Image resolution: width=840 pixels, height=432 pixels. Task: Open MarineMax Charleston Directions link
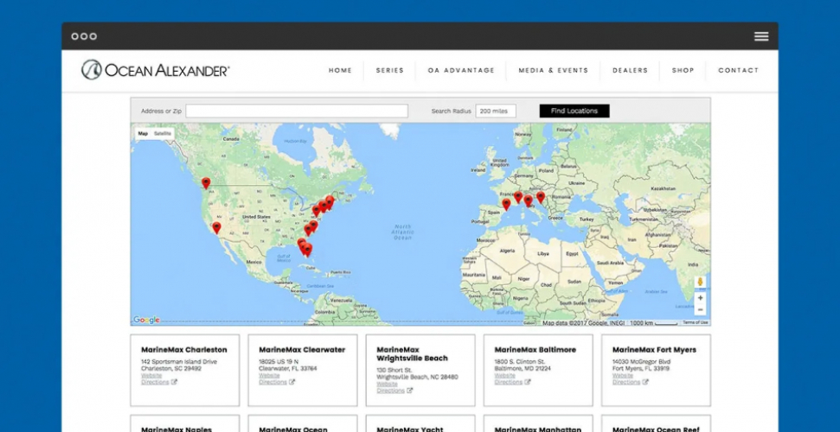click(x=155, y=382)
